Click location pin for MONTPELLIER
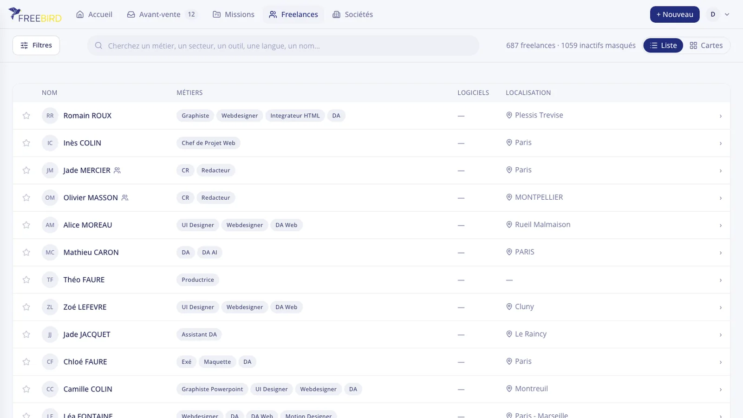 coord(509,197)
